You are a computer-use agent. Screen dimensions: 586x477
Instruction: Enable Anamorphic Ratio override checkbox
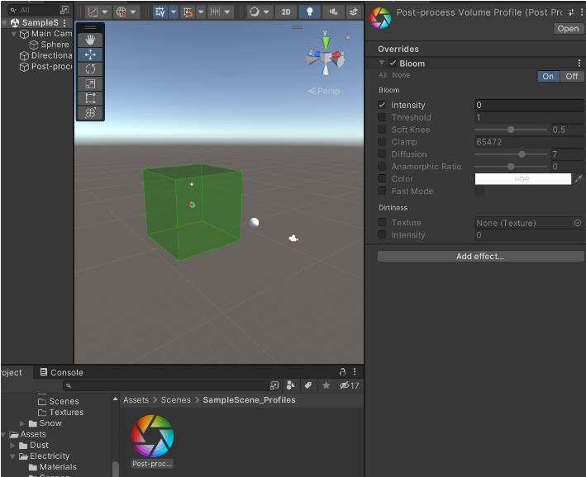click(x=382, y=167)
